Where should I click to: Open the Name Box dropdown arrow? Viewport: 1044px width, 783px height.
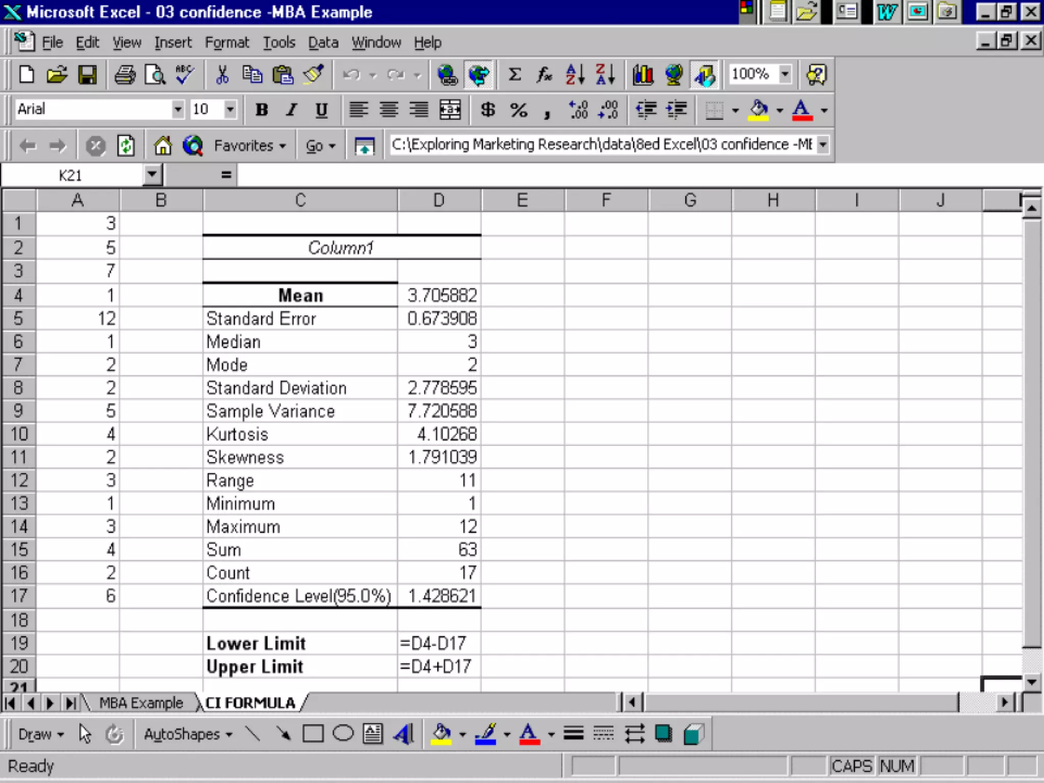(x=151, y=175)
